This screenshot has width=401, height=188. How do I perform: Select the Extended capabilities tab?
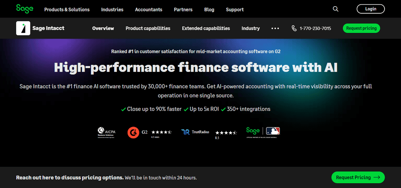206,28
